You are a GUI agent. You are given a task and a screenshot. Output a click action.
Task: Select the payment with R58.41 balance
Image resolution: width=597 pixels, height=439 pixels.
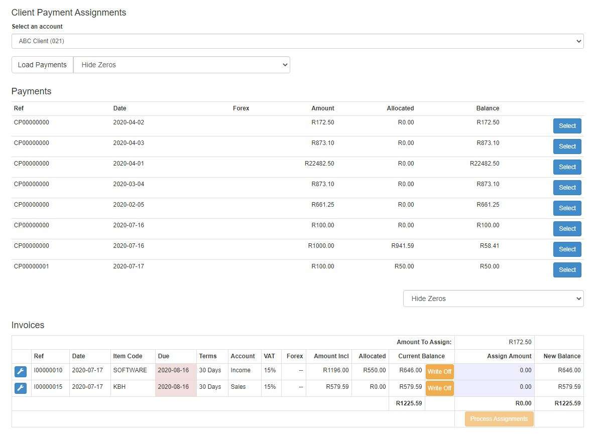(x=567, y=249)
